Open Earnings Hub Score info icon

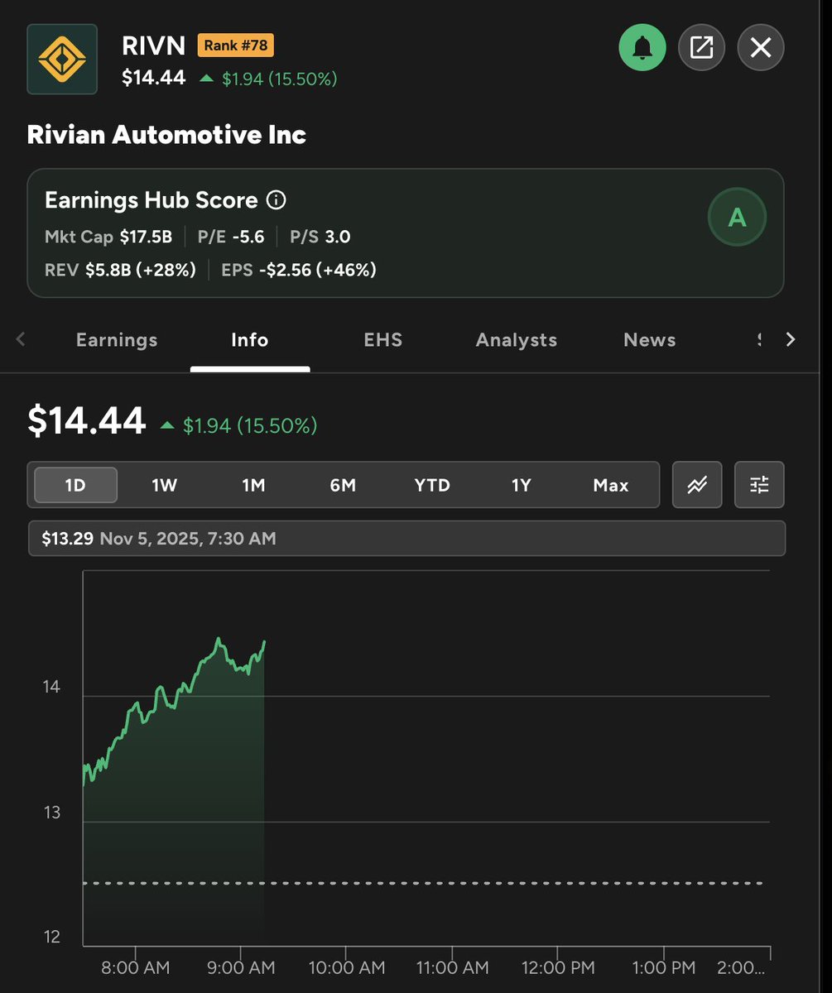pyautogui.click(x=277, y=200)
